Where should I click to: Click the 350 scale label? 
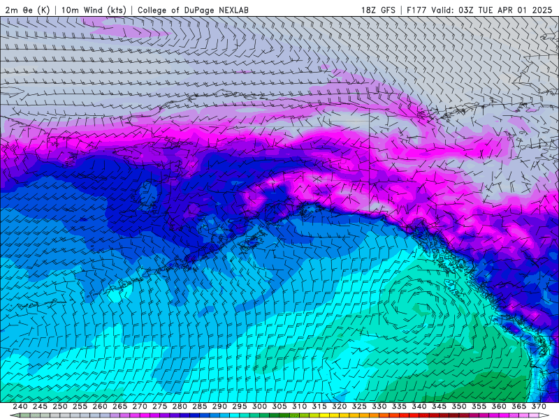pos(459,406)
